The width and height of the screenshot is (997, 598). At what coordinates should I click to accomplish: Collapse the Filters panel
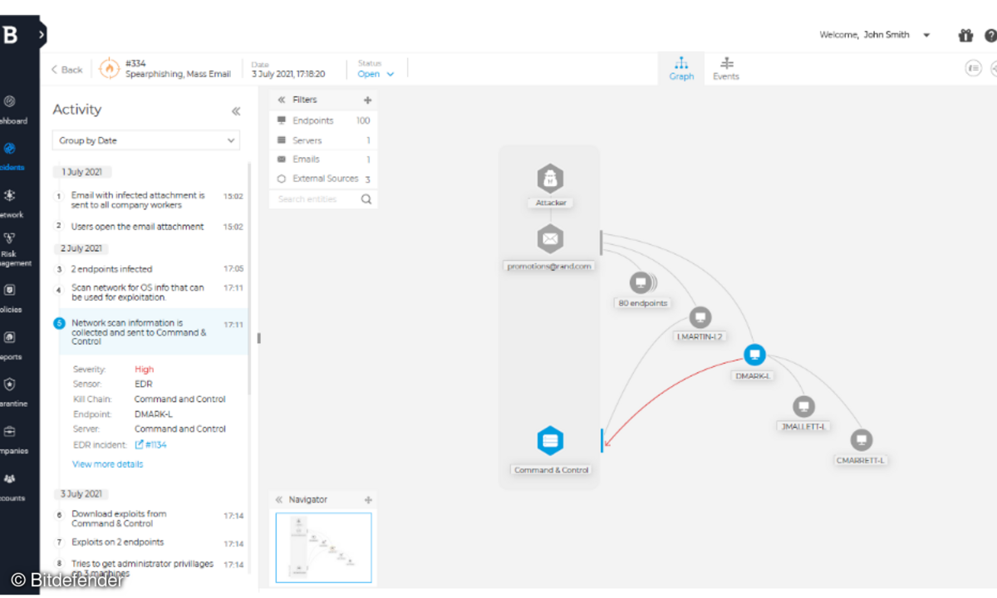(281, 100)
